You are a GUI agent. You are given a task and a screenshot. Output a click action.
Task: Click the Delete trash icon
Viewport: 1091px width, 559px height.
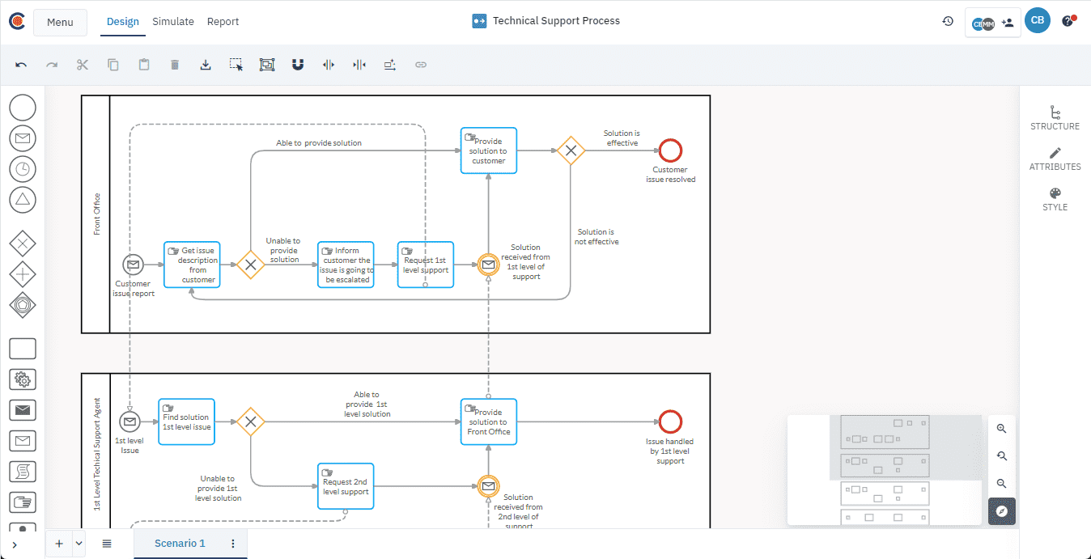click(x=175, y=65)
